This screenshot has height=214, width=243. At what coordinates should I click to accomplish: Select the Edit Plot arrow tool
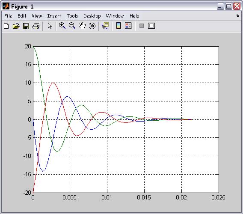pos(50,26)
